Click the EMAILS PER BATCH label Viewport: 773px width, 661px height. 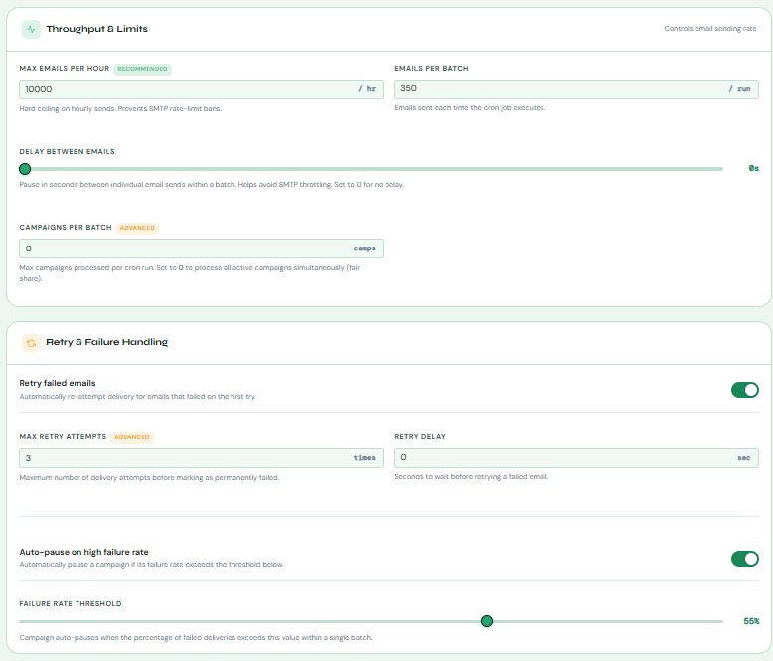[x=431, y=68]
